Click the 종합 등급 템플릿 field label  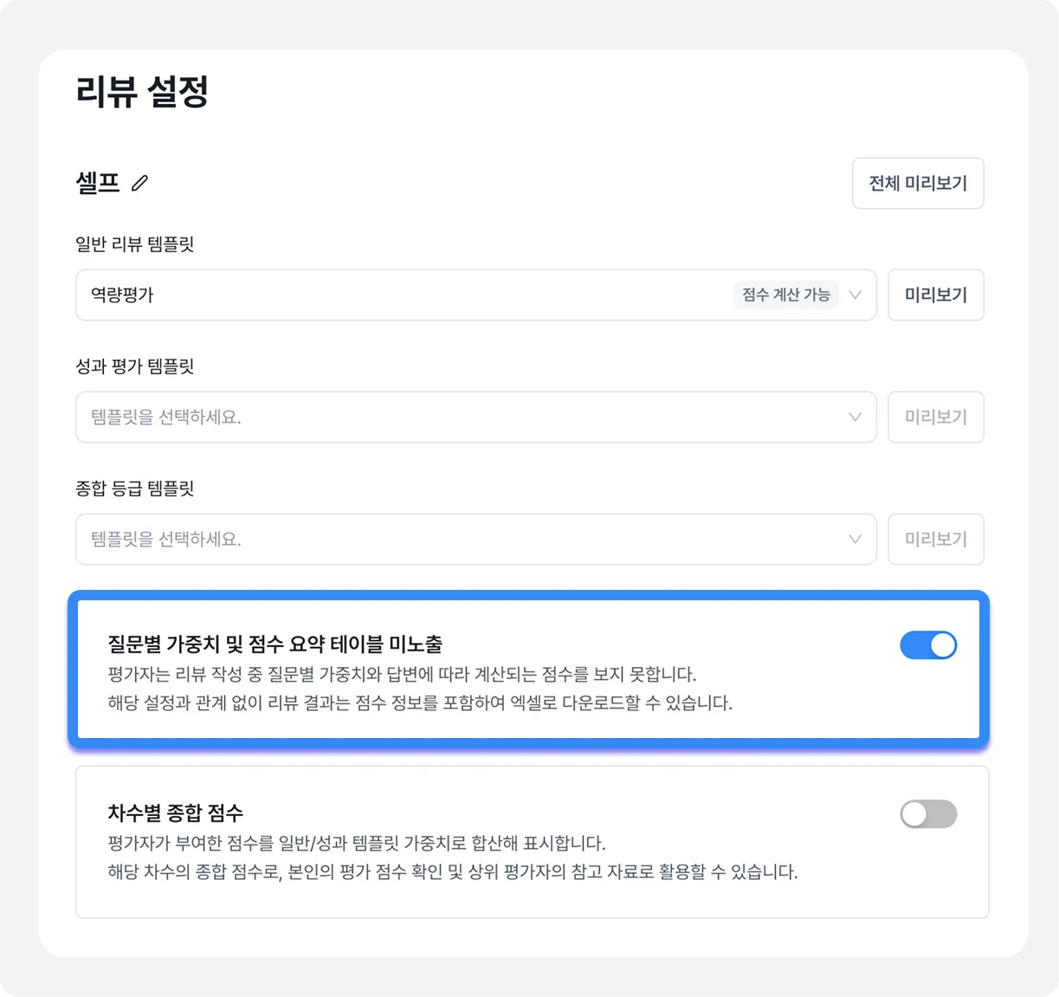[x=135, y=489]
